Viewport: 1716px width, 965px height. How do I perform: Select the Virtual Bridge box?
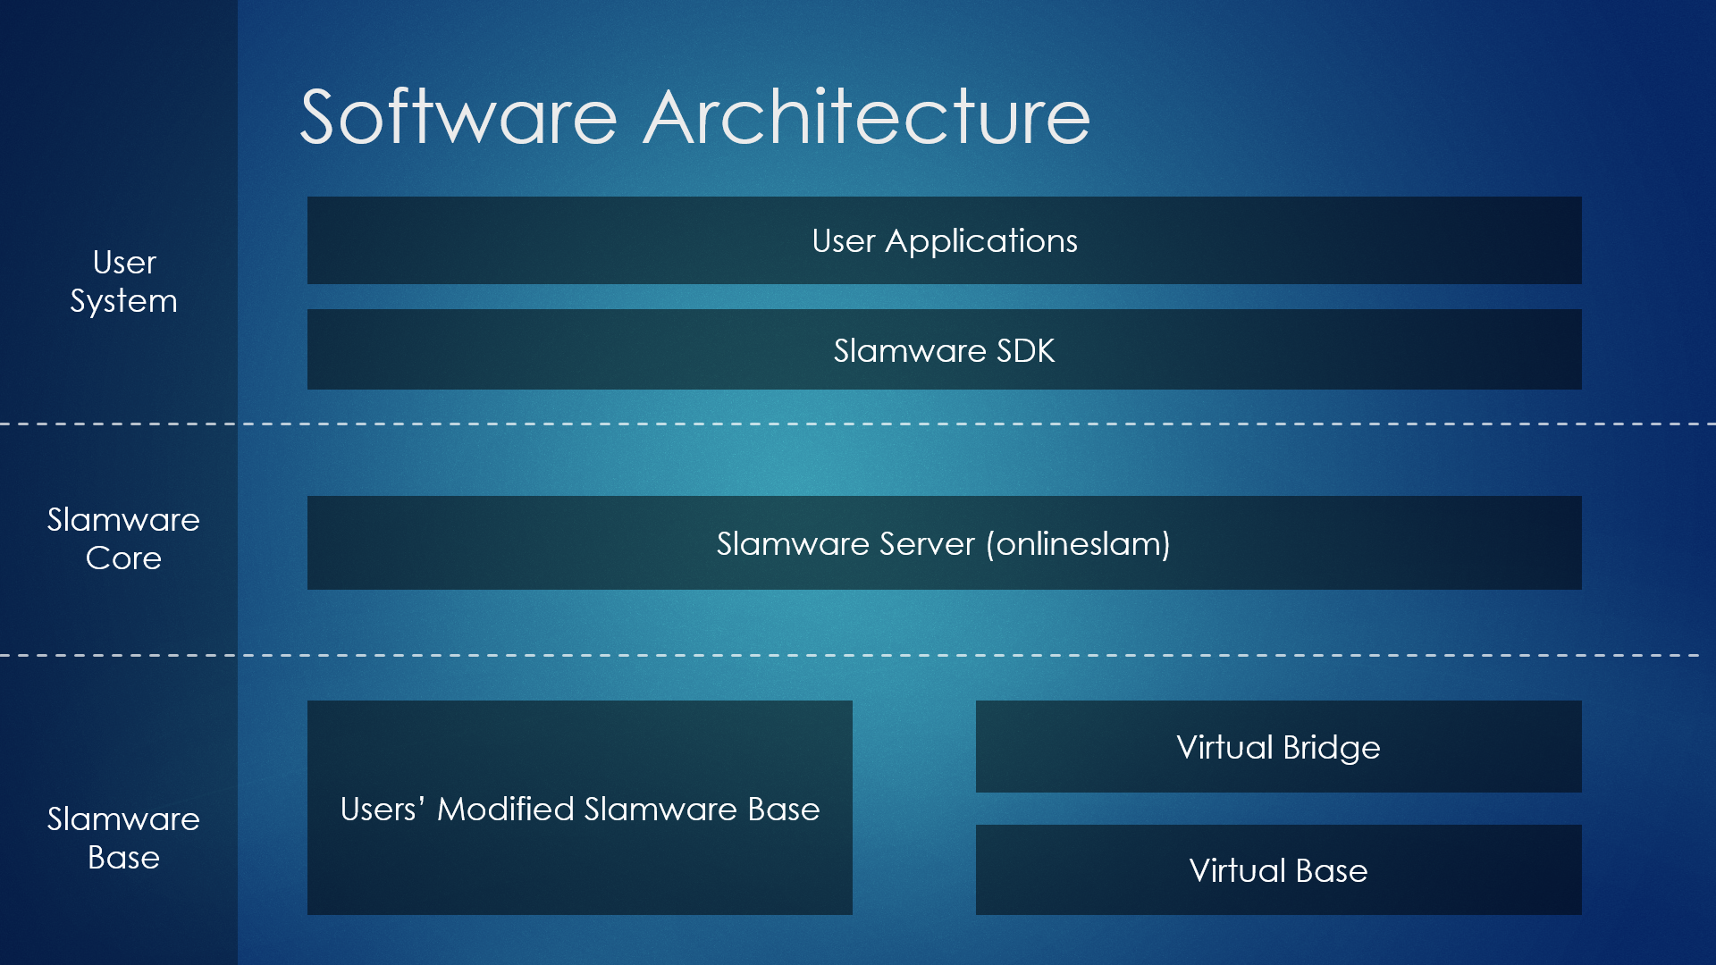tap(1278, 746)
